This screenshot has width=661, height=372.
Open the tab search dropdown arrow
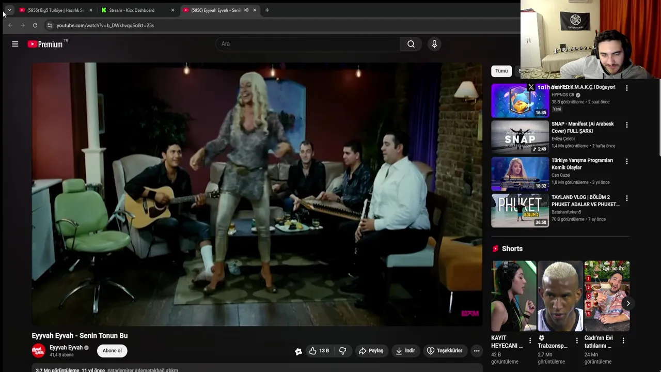pos(9,10)
